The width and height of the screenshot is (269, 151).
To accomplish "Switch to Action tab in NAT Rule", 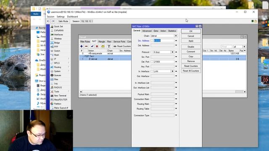I will (163, 31).
